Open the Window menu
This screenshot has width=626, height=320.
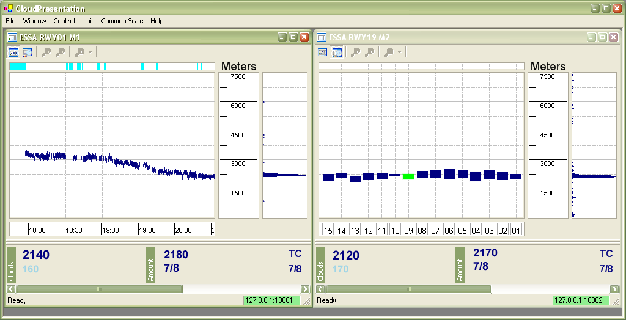coord(34,21)
